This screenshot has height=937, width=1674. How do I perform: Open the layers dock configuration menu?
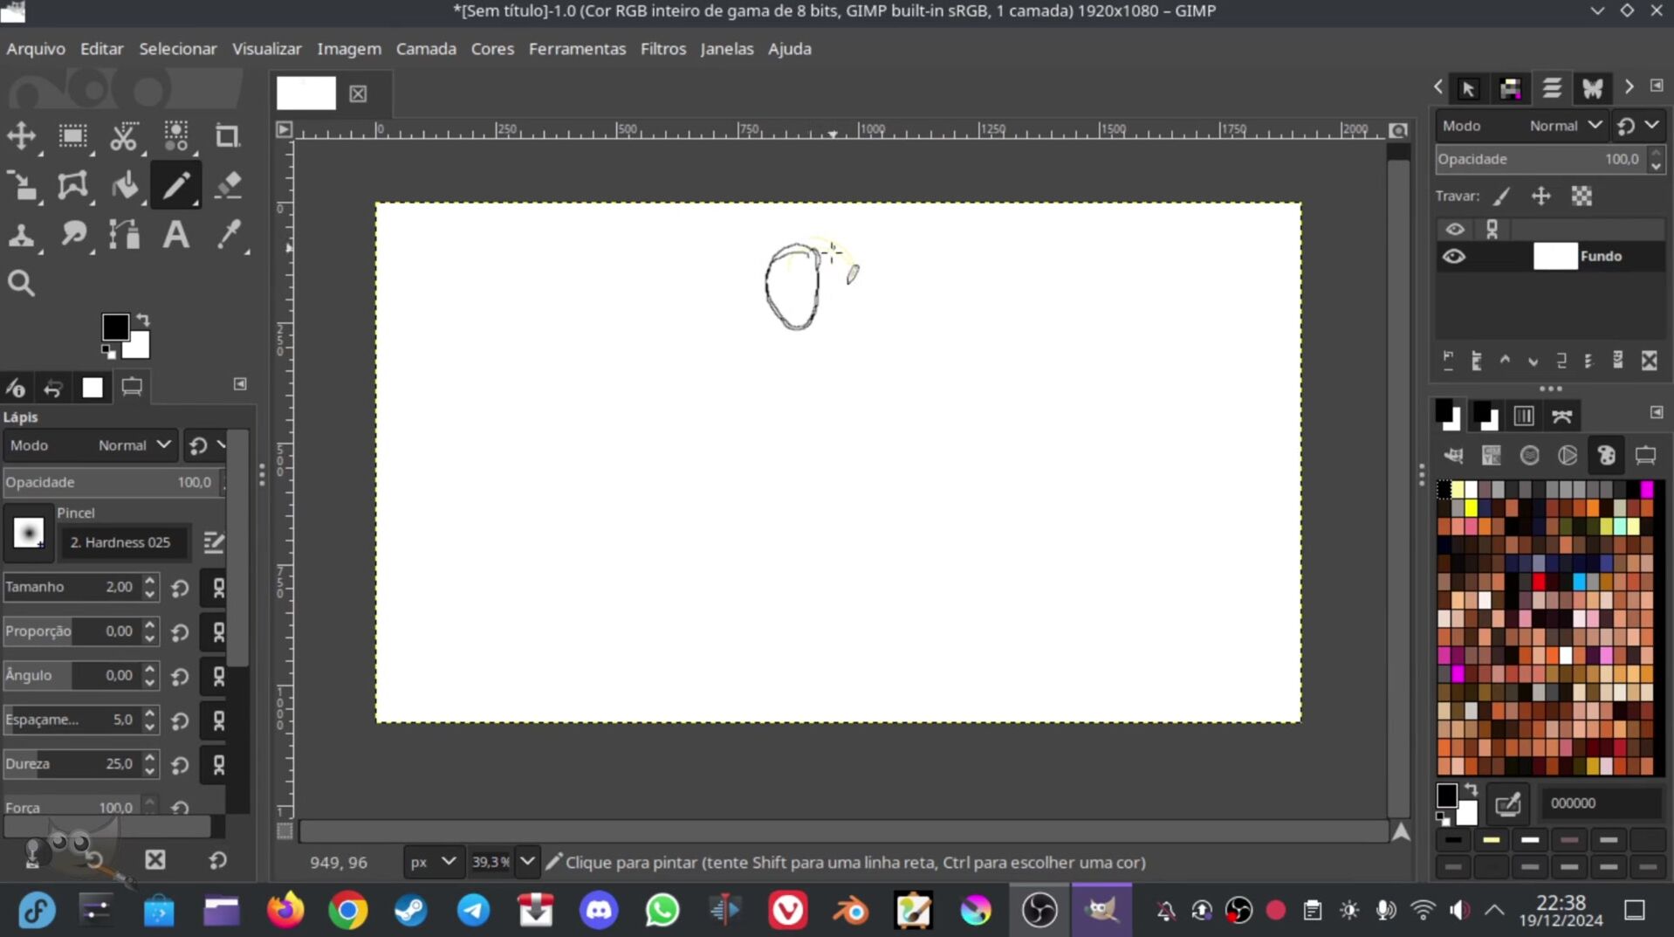pyautogui.click(x=1657, y=86)
